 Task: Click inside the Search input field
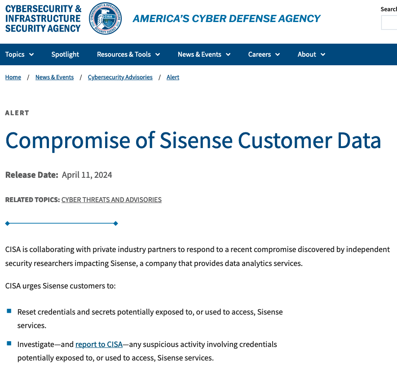[x=389, y=23]
